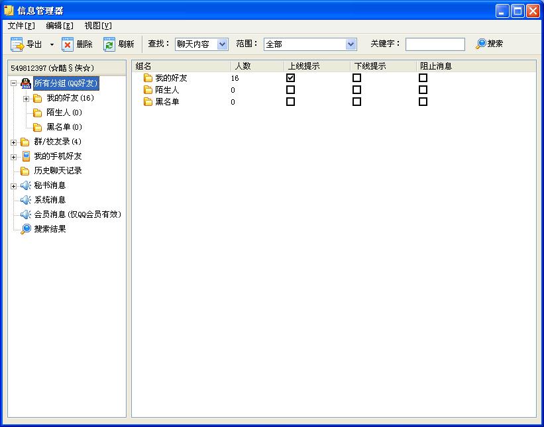Click the 阻止消息 column header
Viewport: 544px width, 427px height.
476,66
